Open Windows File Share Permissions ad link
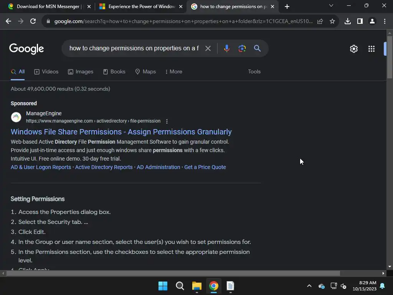 121,132
